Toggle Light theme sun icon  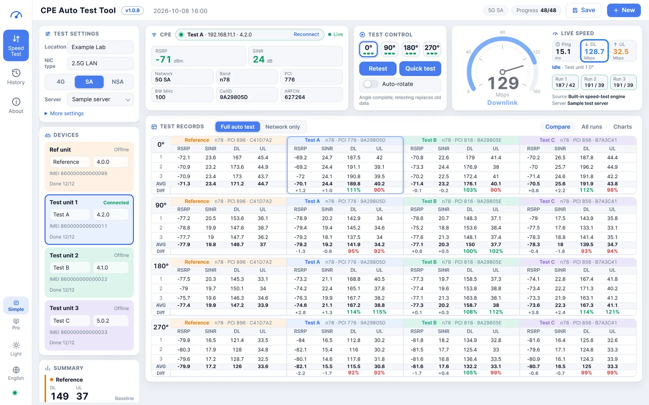16,348
